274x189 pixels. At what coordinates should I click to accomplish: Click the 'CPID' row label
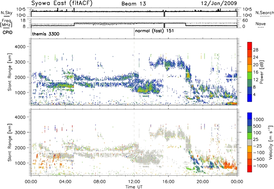8,32
